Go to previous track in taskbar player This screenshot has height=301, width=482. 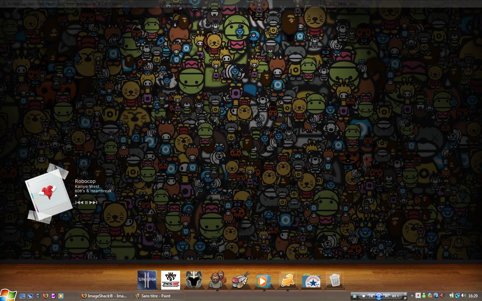pyautogui.click(x=371, y=296)
